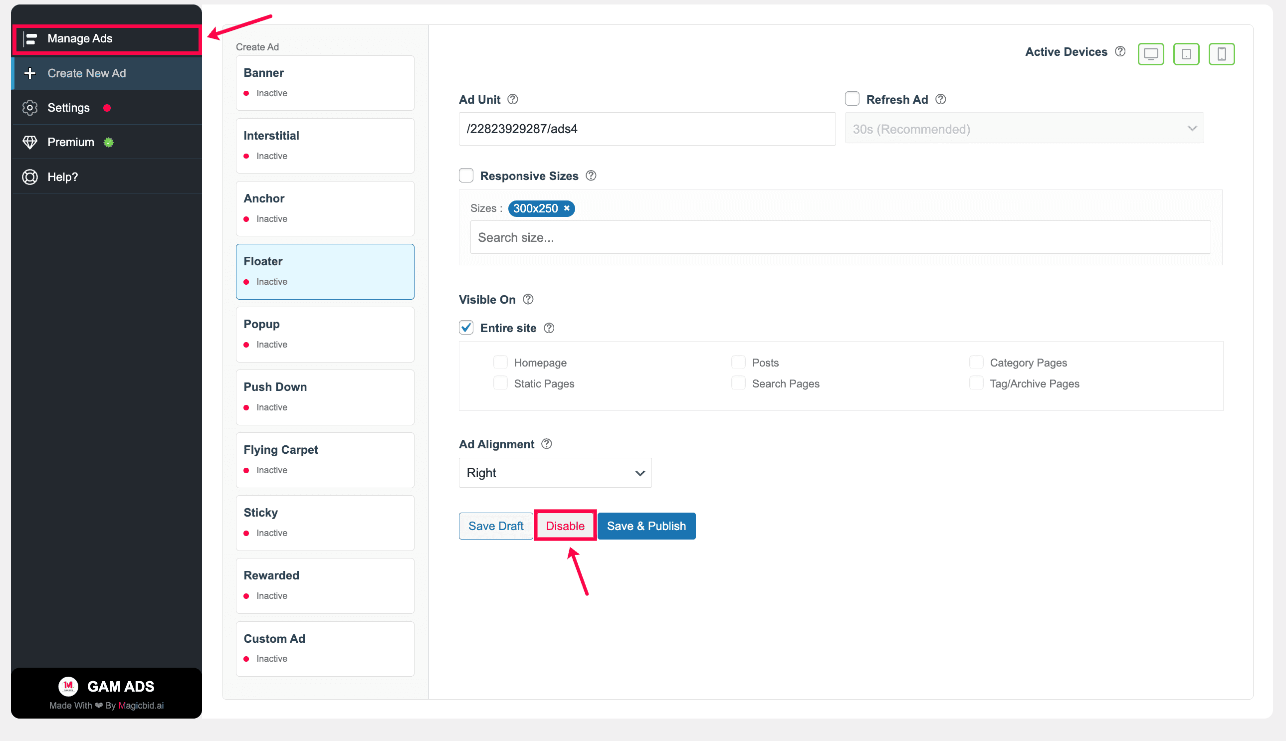Click the Help lifebuoy icon
The width and height of the screenshot is (1286, 741).
point(30,177)
